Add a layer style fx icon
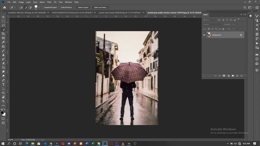 220,76
